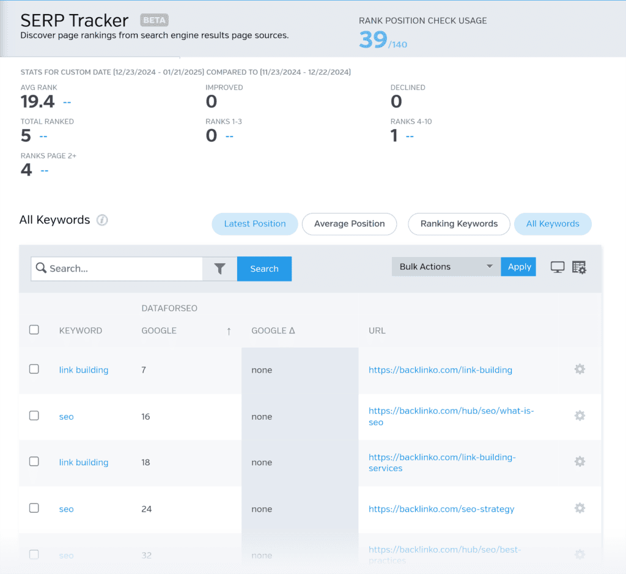Image resolution: width=626 pixels, height=574 pixels.
Task: Click the filter funnel icon
Action: coord(220,269)
